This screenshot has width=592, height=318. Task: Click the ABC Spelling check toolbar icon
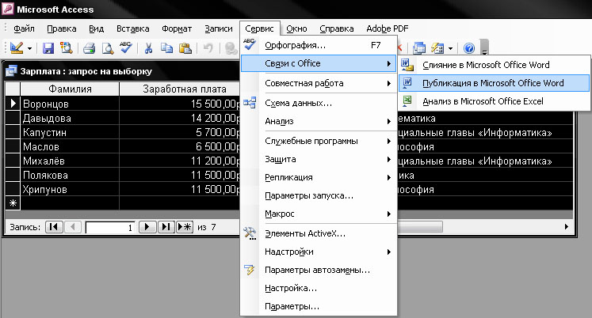click(x=126, y=47)
